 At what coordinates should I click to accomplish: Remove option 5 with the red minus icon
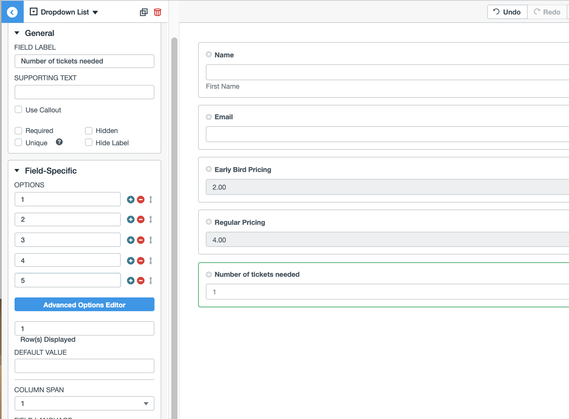(x=140, y=280)
